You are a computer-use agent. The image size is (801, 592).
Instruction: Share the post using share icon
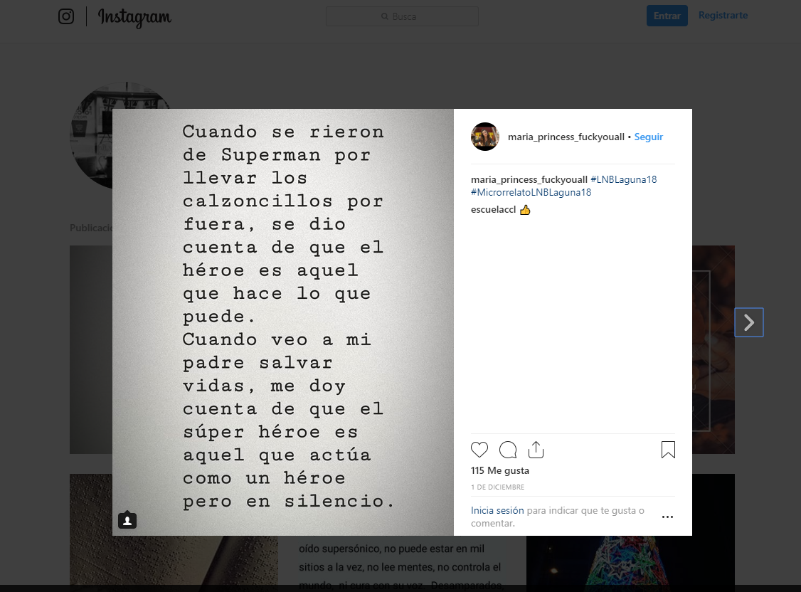pyautogui.click(x=536, y=450)
